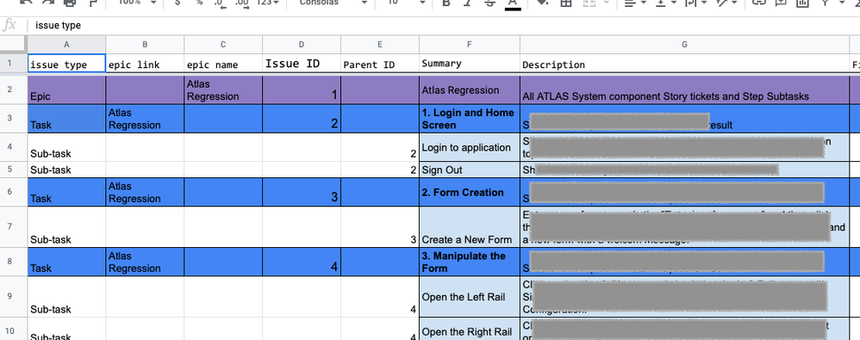Click the select-all corner box of grid
This screenshot has height=340, width=860.
pyautogui.click(x=14, y=45)
